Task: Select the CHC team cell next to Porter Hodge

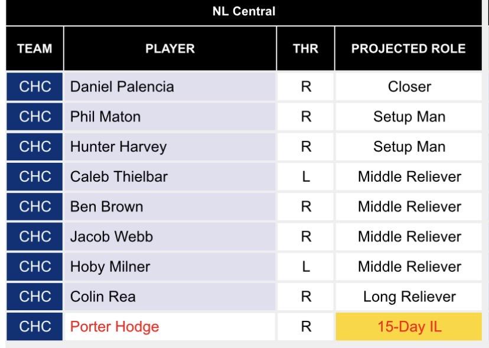Action: click(35, 326)
